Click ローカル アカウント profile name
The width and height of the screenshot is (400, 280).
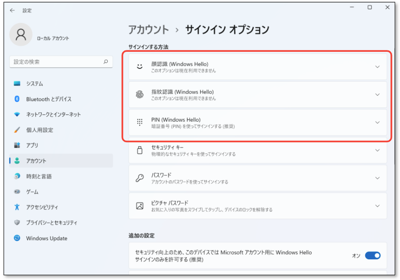(x=53, y=38)
